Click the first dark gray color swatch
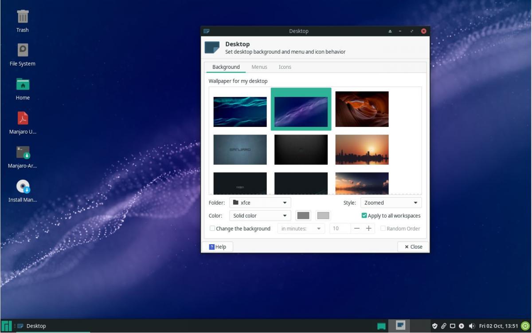532x333 pixels. point(303,216)
